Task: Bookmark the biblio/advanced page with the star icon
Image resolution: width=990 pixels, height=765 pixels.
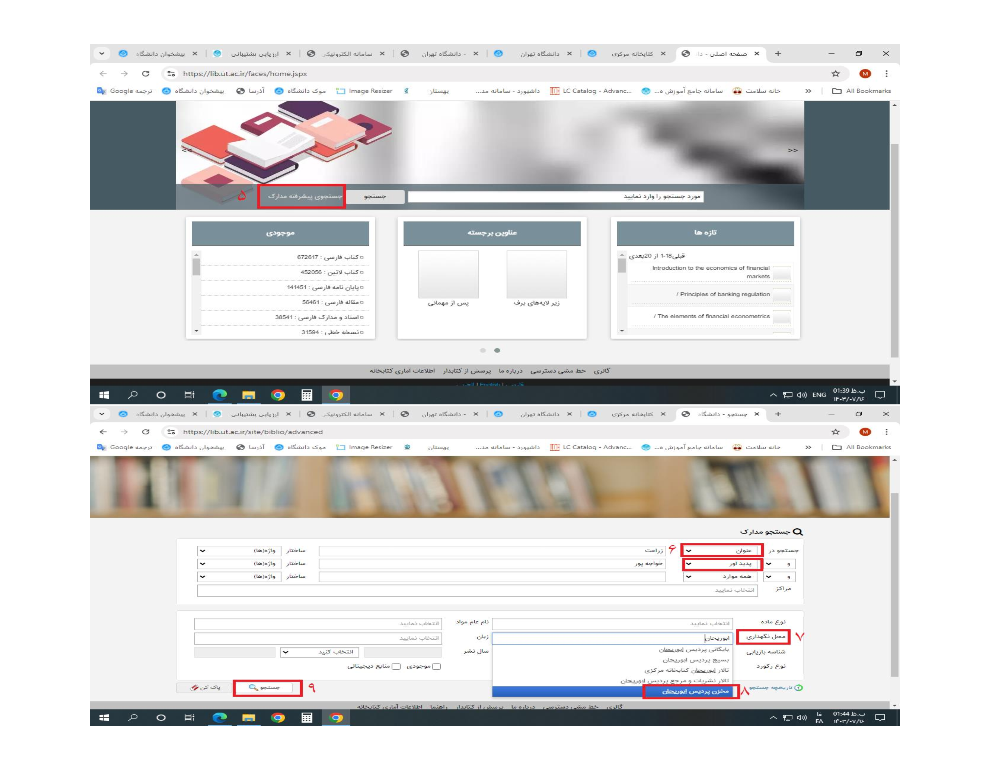Action: 835,432
